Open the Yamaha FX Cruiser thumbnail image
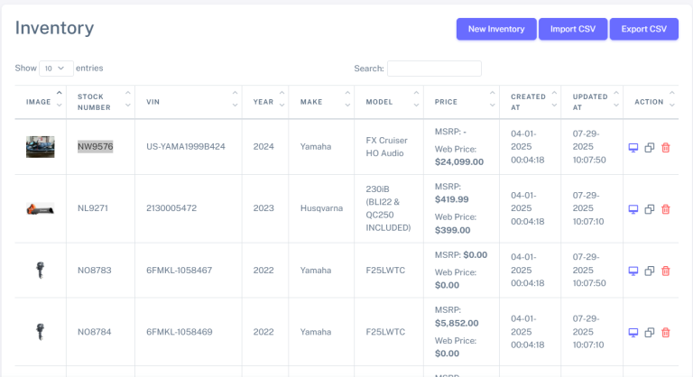The height and width of the screenshot is (377, 693). coord(40,147)
